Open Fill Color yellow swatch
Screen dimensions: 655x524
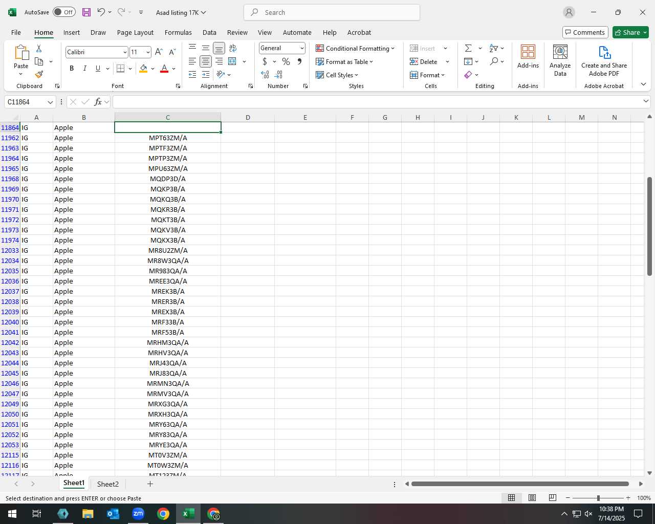pos(143,69)
